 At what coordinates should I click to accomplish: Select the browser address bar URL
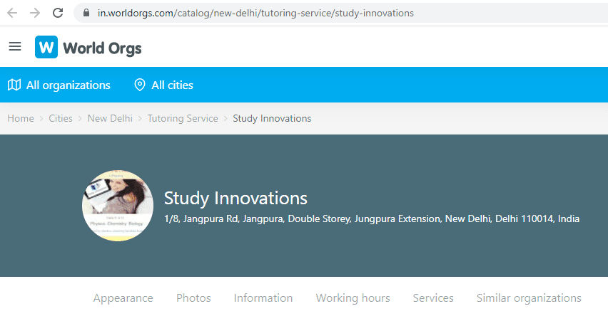(255, 13)
